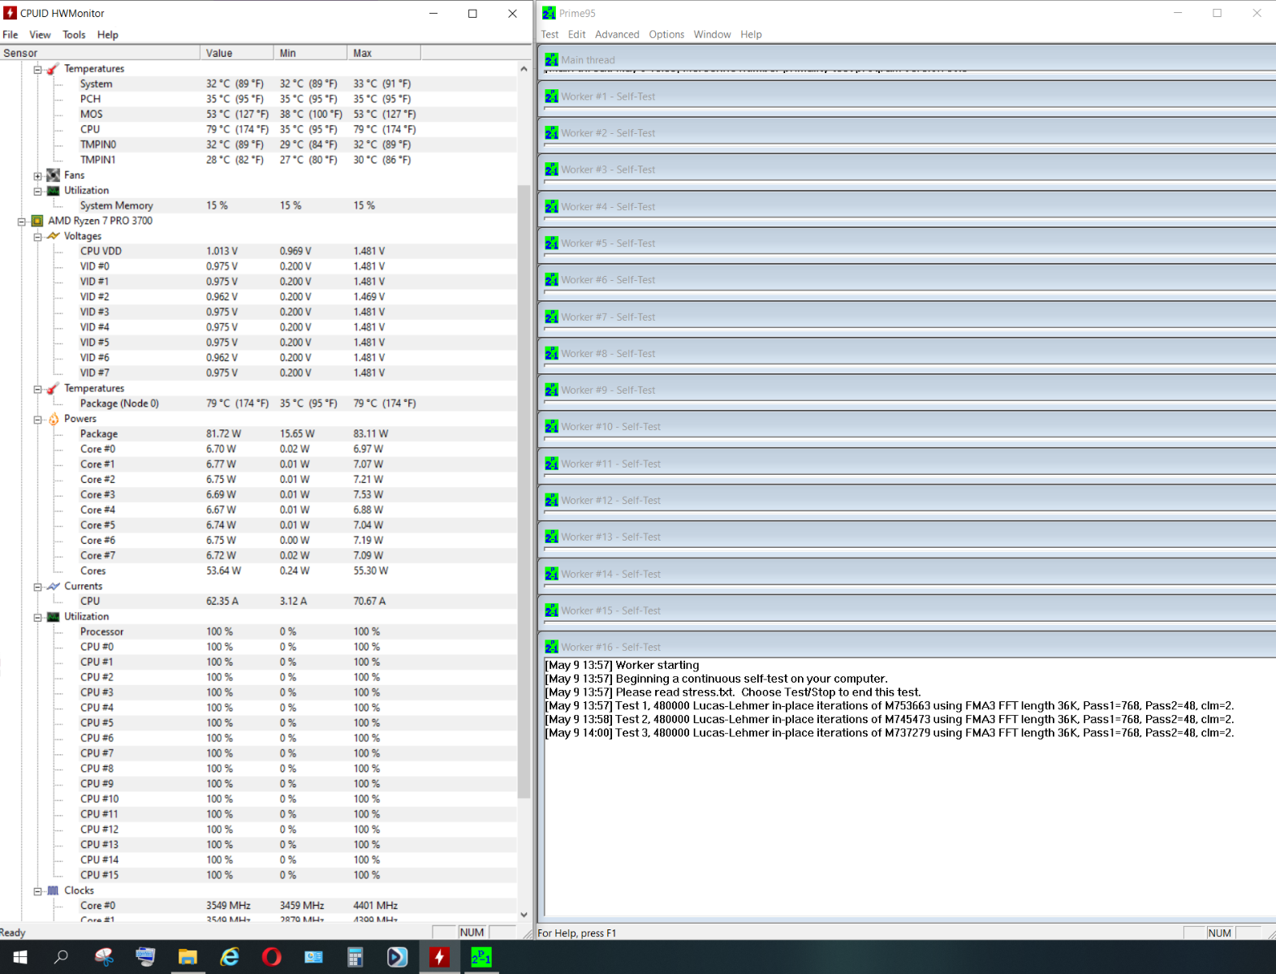Click the Fans node icon
This screenshot has width=1276, height=974.
click(54, 175)
